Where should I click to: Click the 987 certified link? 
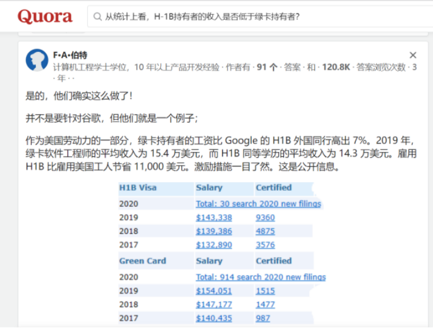[x=263, y=318]
